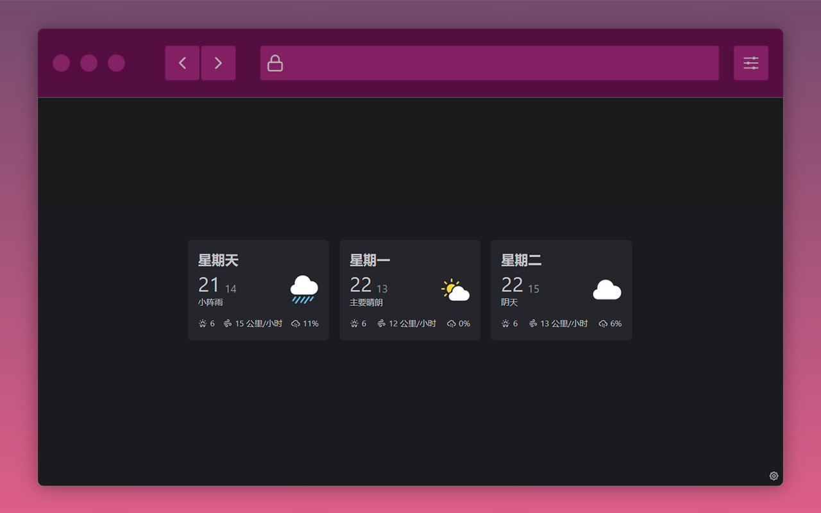Viewport: 821px width, 513px height.
Task: Click the 小阵雨 condition text
Action: pos(210,303)
